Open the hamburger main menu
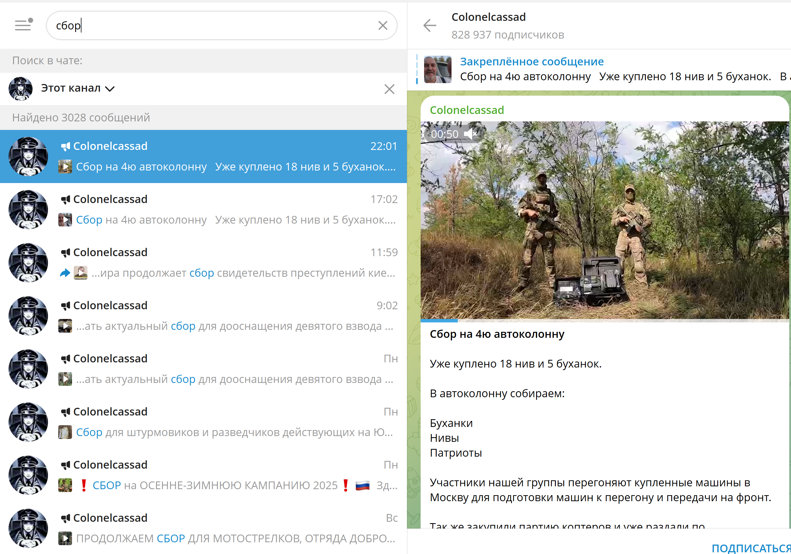791x554 pixels. click(x=23, y=25)
